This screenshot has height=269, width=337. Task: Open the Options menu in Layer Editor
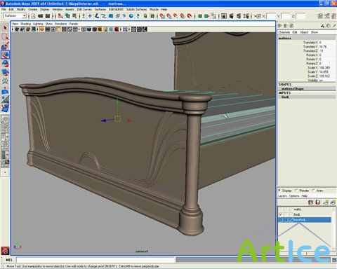point(294,196)
